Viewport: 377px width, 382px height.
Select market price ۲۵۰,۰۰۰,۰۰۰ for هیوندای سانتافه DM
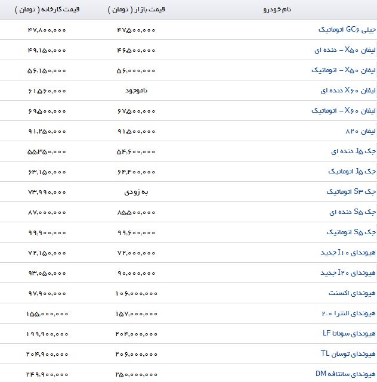pyautogui.click(x=137, y=374)
